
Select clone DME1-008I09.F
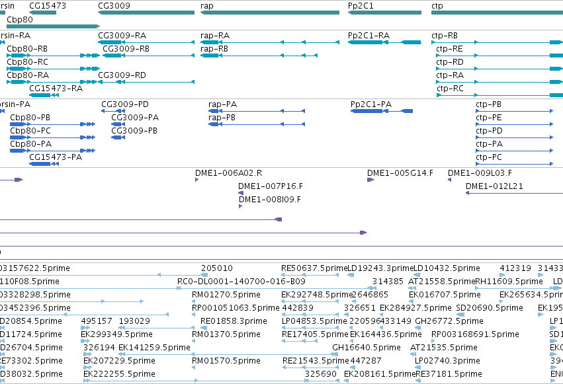click(270, 200)
